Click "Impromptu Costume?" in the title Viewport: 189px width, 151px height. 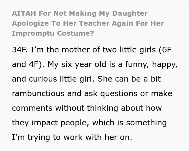tap(53, 33)
